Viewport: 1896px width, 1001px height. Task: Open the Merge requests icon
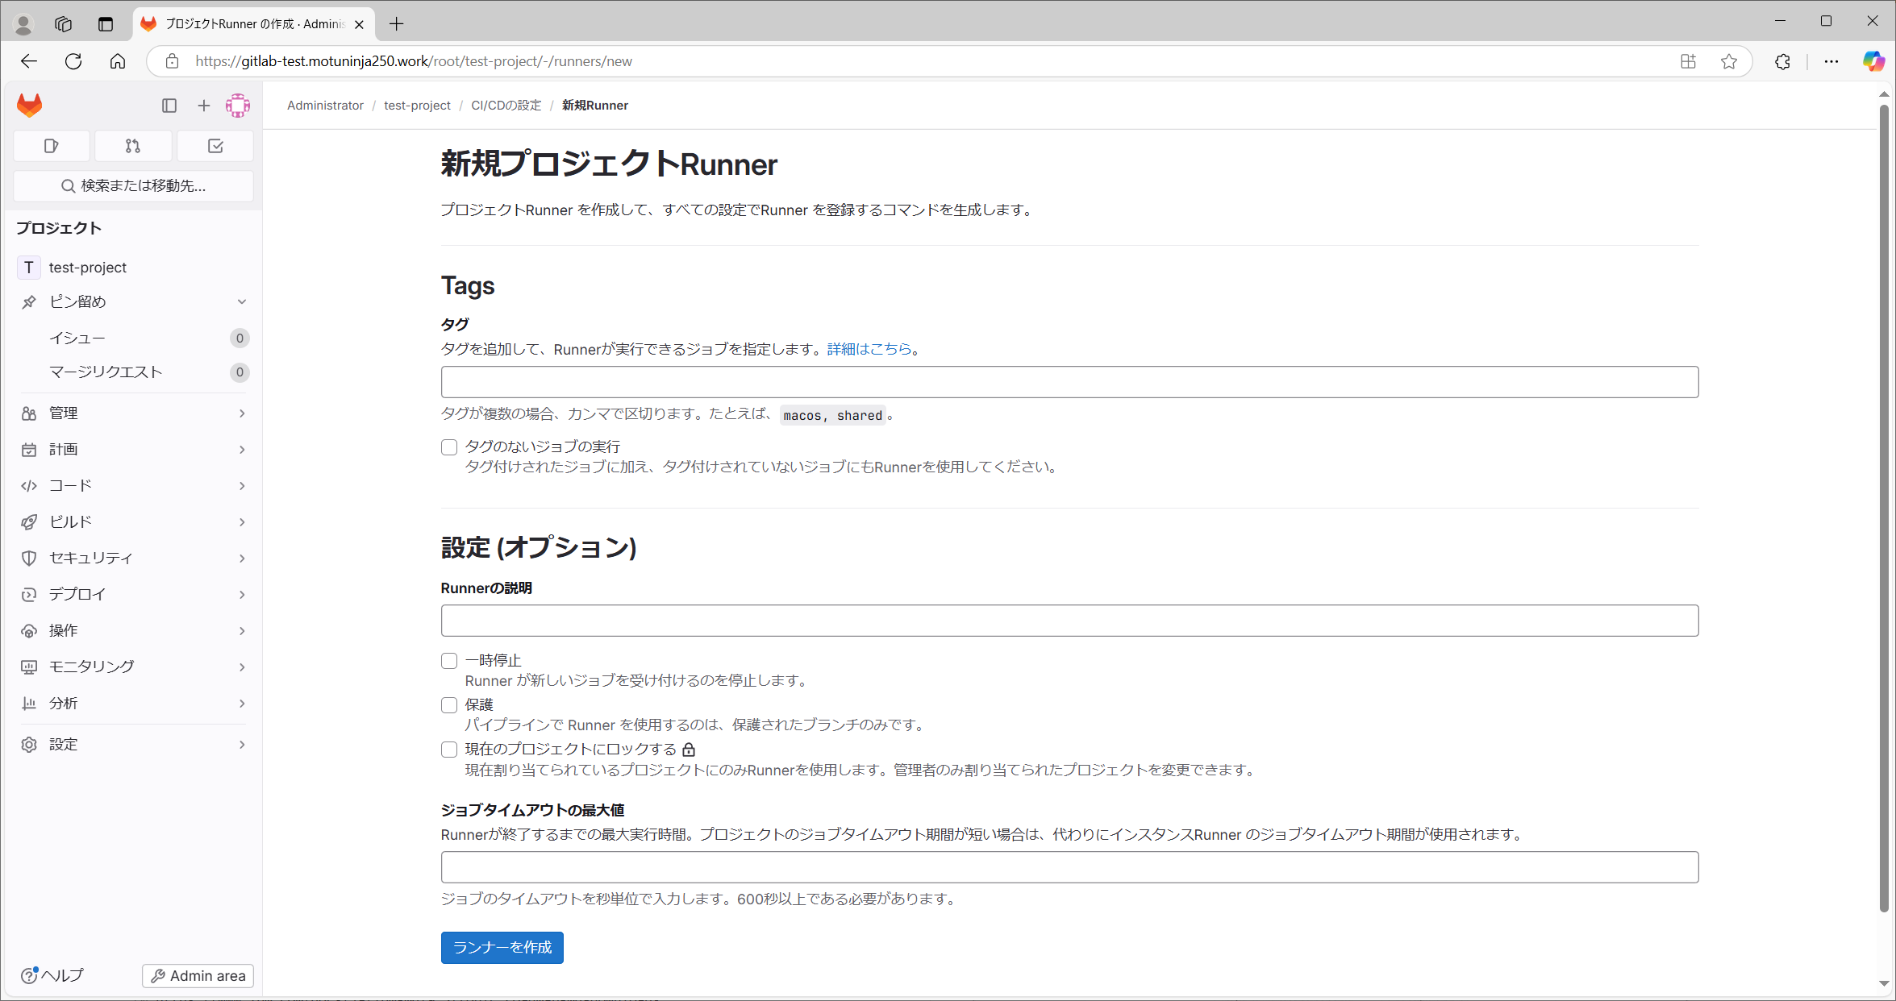pos(132,146)
